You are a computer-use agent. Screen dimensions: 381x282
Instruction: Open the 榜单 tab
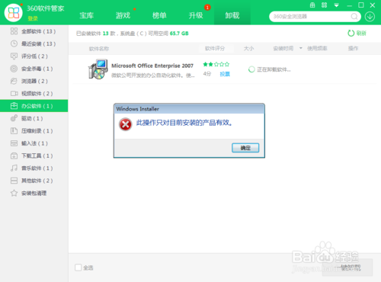tap(159, 15)
